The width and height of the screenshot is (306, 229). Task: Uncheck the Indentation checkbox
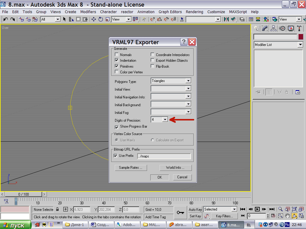pyautogui.click(x=117, y=60)
